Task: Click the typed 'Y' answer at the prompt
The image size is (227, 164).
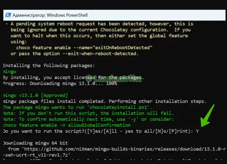Action: click(x=197, y=131)
